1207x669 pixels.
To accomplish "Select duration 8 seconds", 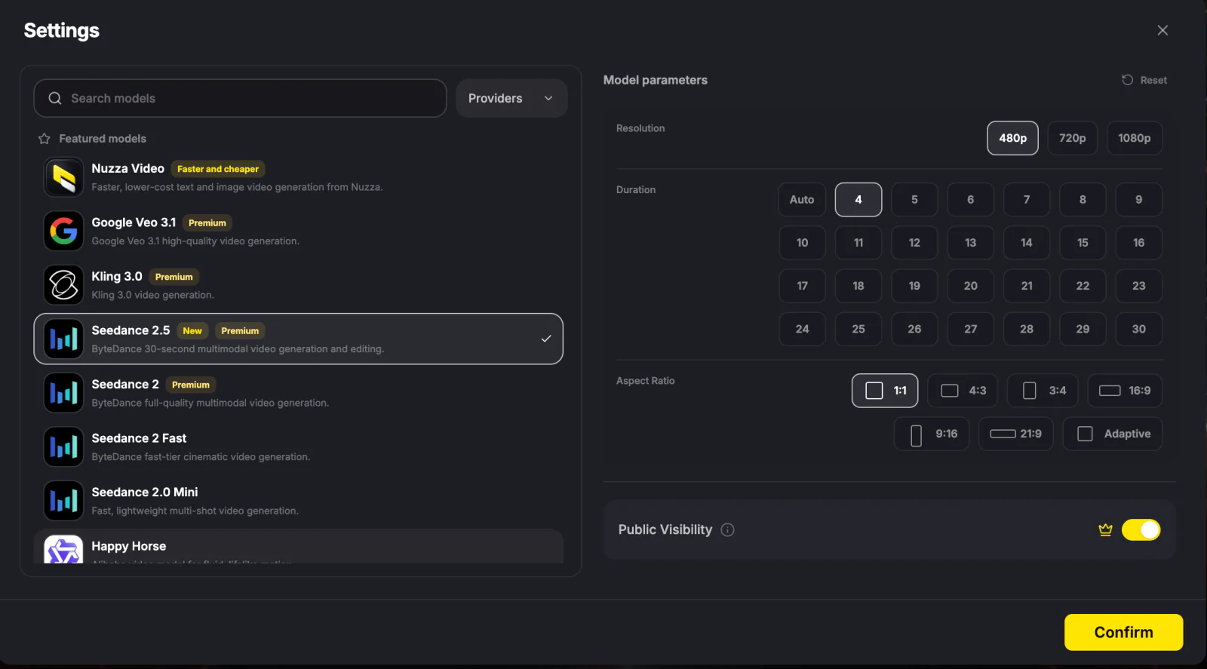I will pos(1083,200).
